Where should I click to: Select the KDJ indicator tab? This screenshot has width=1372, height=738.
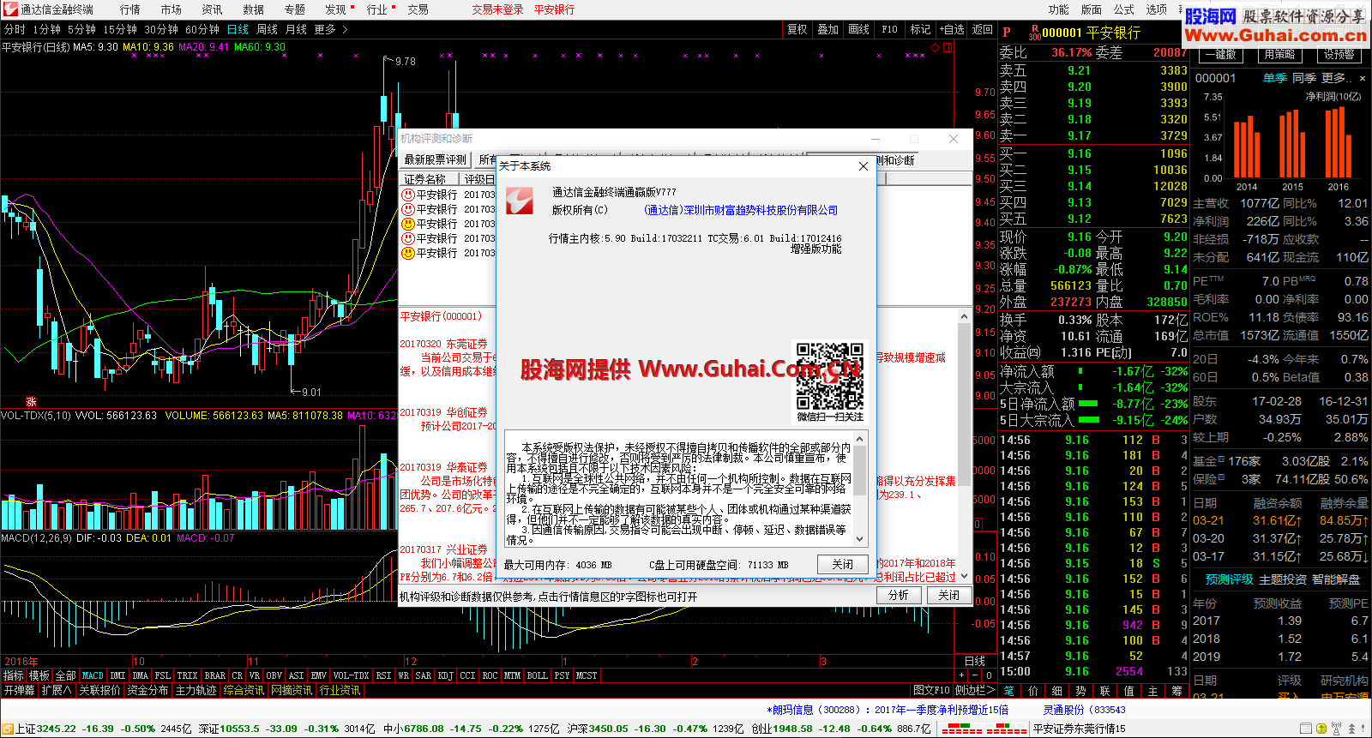[x=445, y=675]
